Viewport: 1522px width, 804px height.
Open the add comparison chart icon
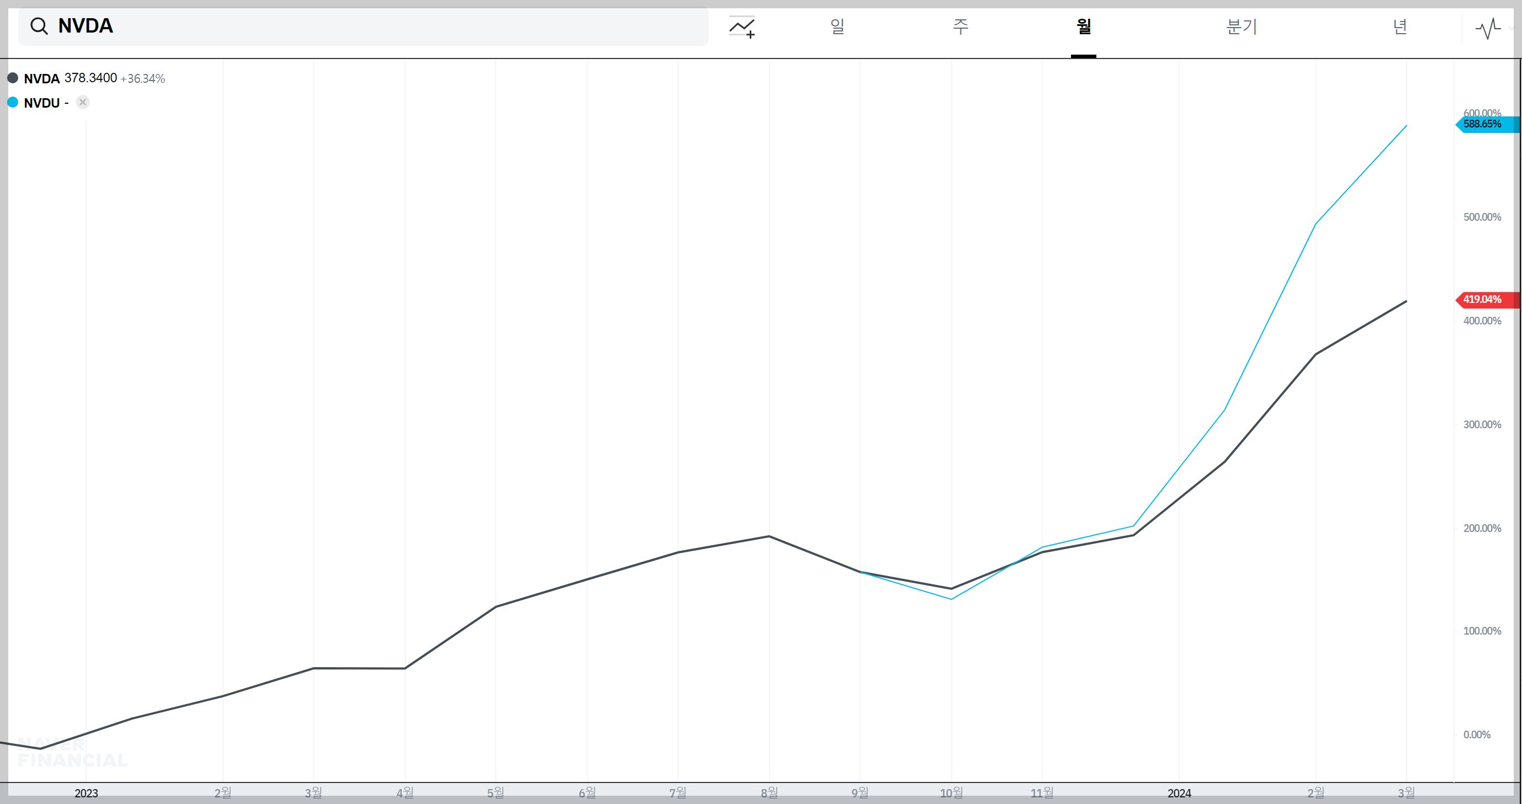(742, 27)
